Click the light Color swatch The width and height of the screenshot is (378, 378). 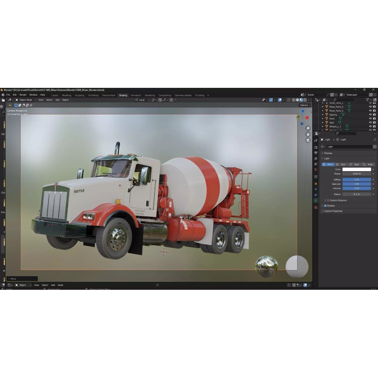(x=357, y=169)
